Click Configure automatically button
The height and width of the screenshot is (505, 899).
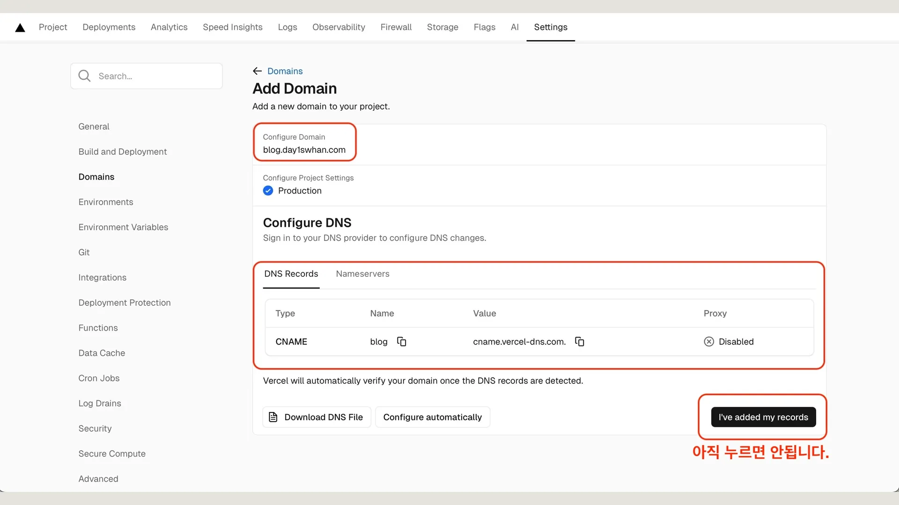pyautogui.click(x=433, y=417)
